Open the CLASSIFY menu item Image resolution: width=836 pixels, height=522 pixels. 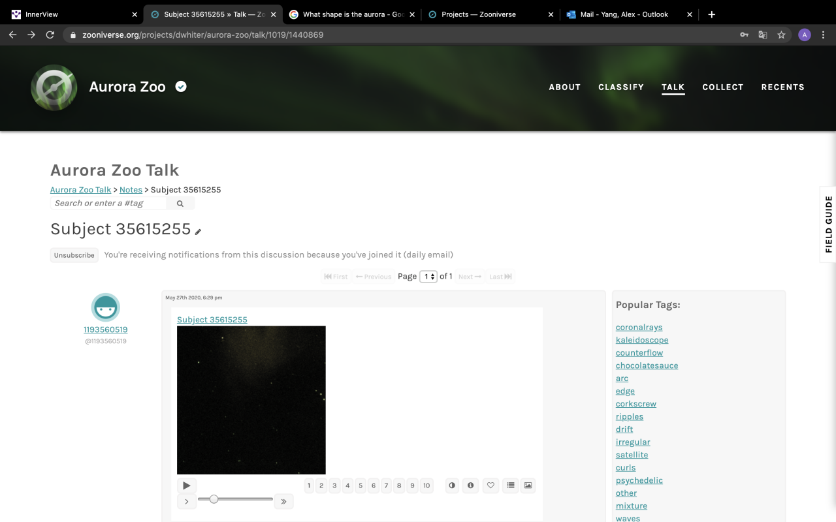(621, 87)
